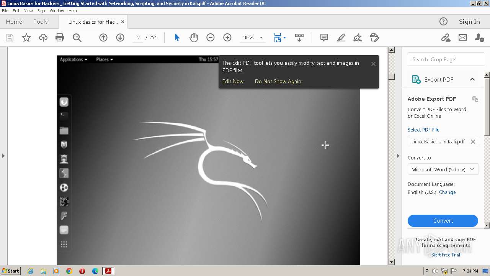The width and height of the screenshot is (490, 276).
Task: Go to previous page with the up arrow
Action: click(x=103, y=38)
